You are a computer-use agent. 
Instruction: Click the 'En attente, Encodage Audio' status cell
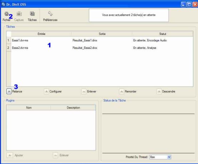150,40
